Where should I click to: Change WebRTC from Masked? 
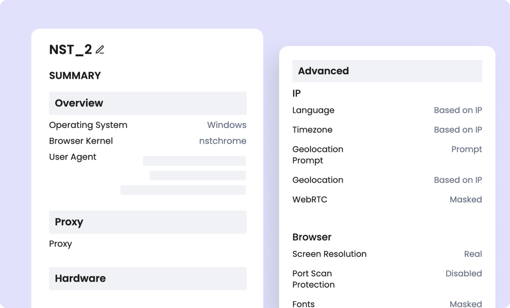(465, 199)
